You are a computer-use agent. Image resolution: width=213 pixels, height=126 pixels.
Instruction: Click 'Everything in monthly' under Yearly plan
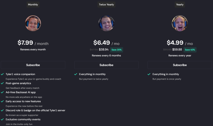click(x=166, y=74)
